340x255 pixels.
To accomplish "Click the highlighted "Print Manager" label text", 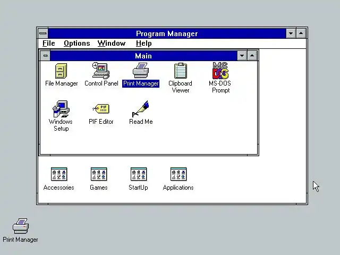I will pyautogui.click(x=141, y=83).
